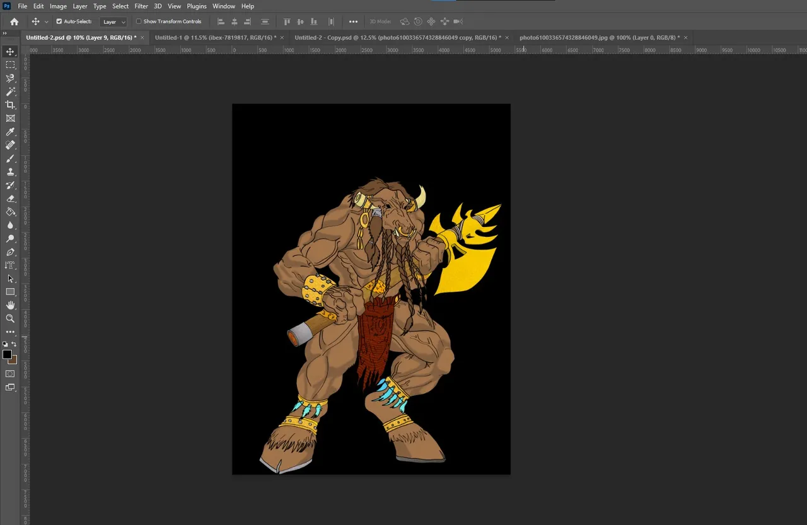Screen dimensions: 807x525
Task: Select the Crop tool
Action: click(10, 105)
